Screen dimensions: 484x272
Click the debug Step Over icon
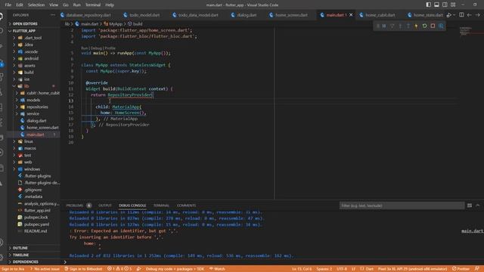click(x=392, y=26)
